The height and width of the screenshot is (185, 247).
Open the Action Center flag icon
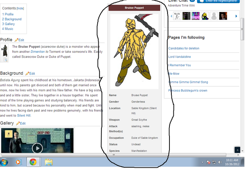208,162
